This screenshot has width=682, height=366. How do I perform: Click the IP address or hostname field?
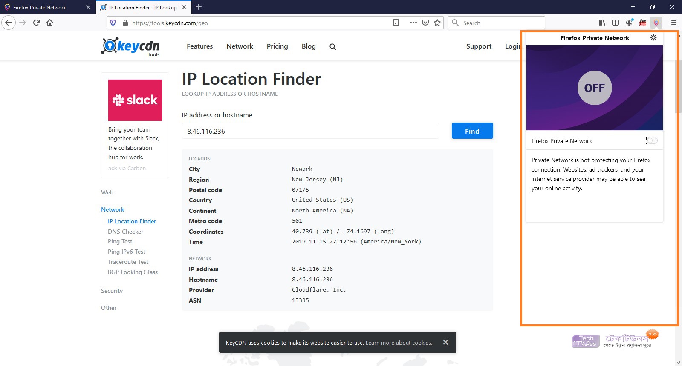tap(310, 131)
